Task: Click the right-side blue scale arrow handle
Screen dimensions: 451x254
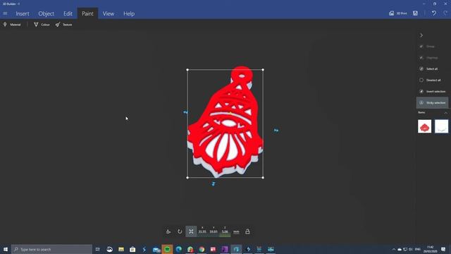Action: point(276,131)
